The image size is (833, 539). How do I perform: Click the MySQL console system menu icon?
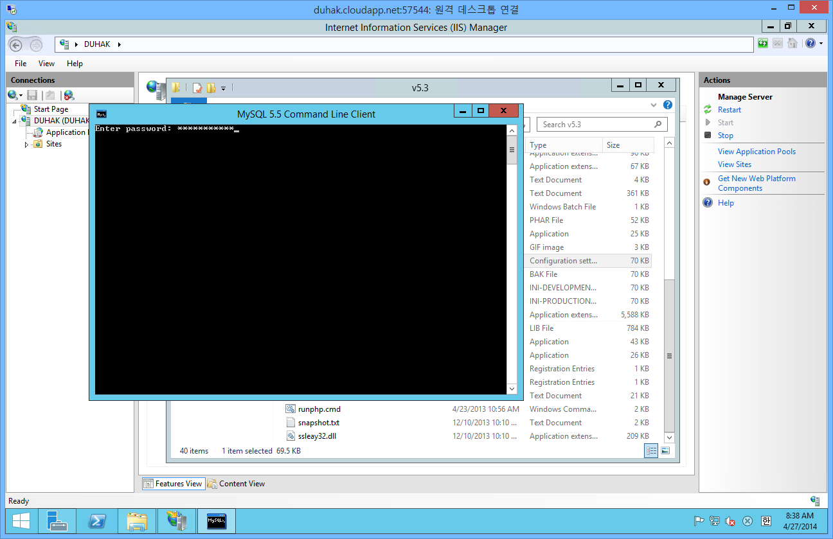(102, 114)
